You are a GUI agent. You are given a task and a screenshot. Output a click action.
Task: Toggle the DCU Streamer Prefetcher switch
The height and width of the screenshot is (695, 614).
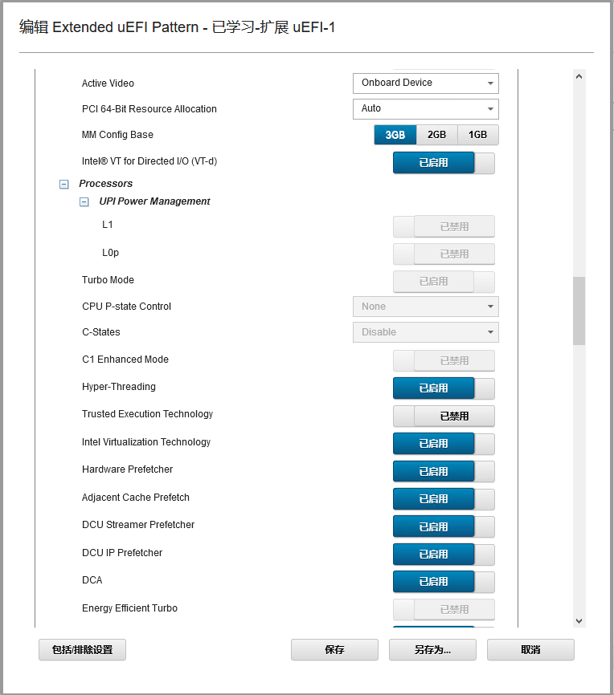tap(444, 526)
